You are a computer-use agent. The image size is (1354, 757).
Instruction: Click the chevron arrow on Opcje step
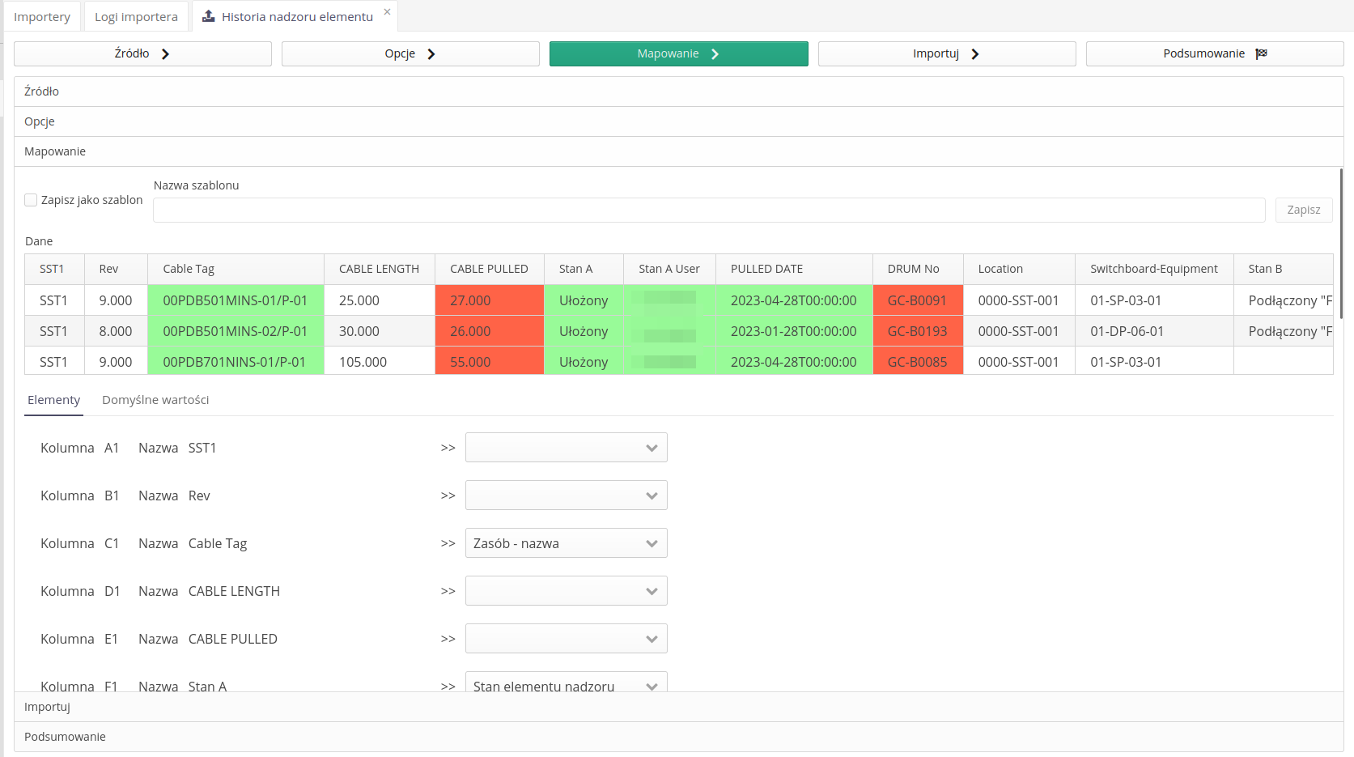(x=431, y=54)
